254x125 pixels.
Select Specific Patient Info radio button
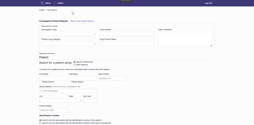click(x=74, y=62)
